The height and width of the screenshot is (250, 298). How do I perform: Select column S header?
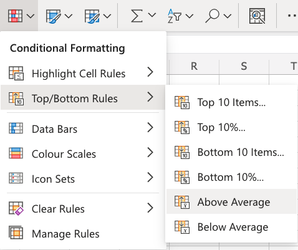(x=244, y=67)
